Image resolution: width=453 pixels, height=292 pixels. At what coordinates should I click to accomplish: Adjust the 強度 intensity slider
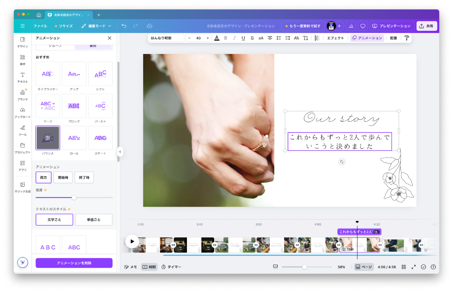[74, 198]
